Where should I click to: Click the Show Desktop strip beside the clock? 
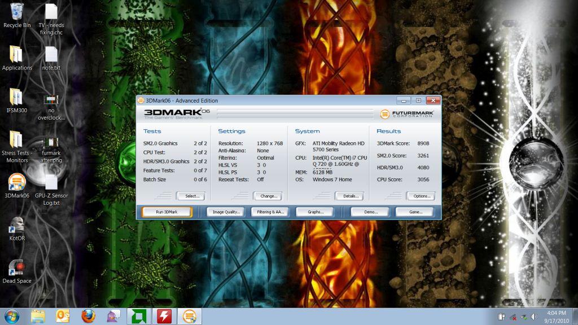coord(575,317)
